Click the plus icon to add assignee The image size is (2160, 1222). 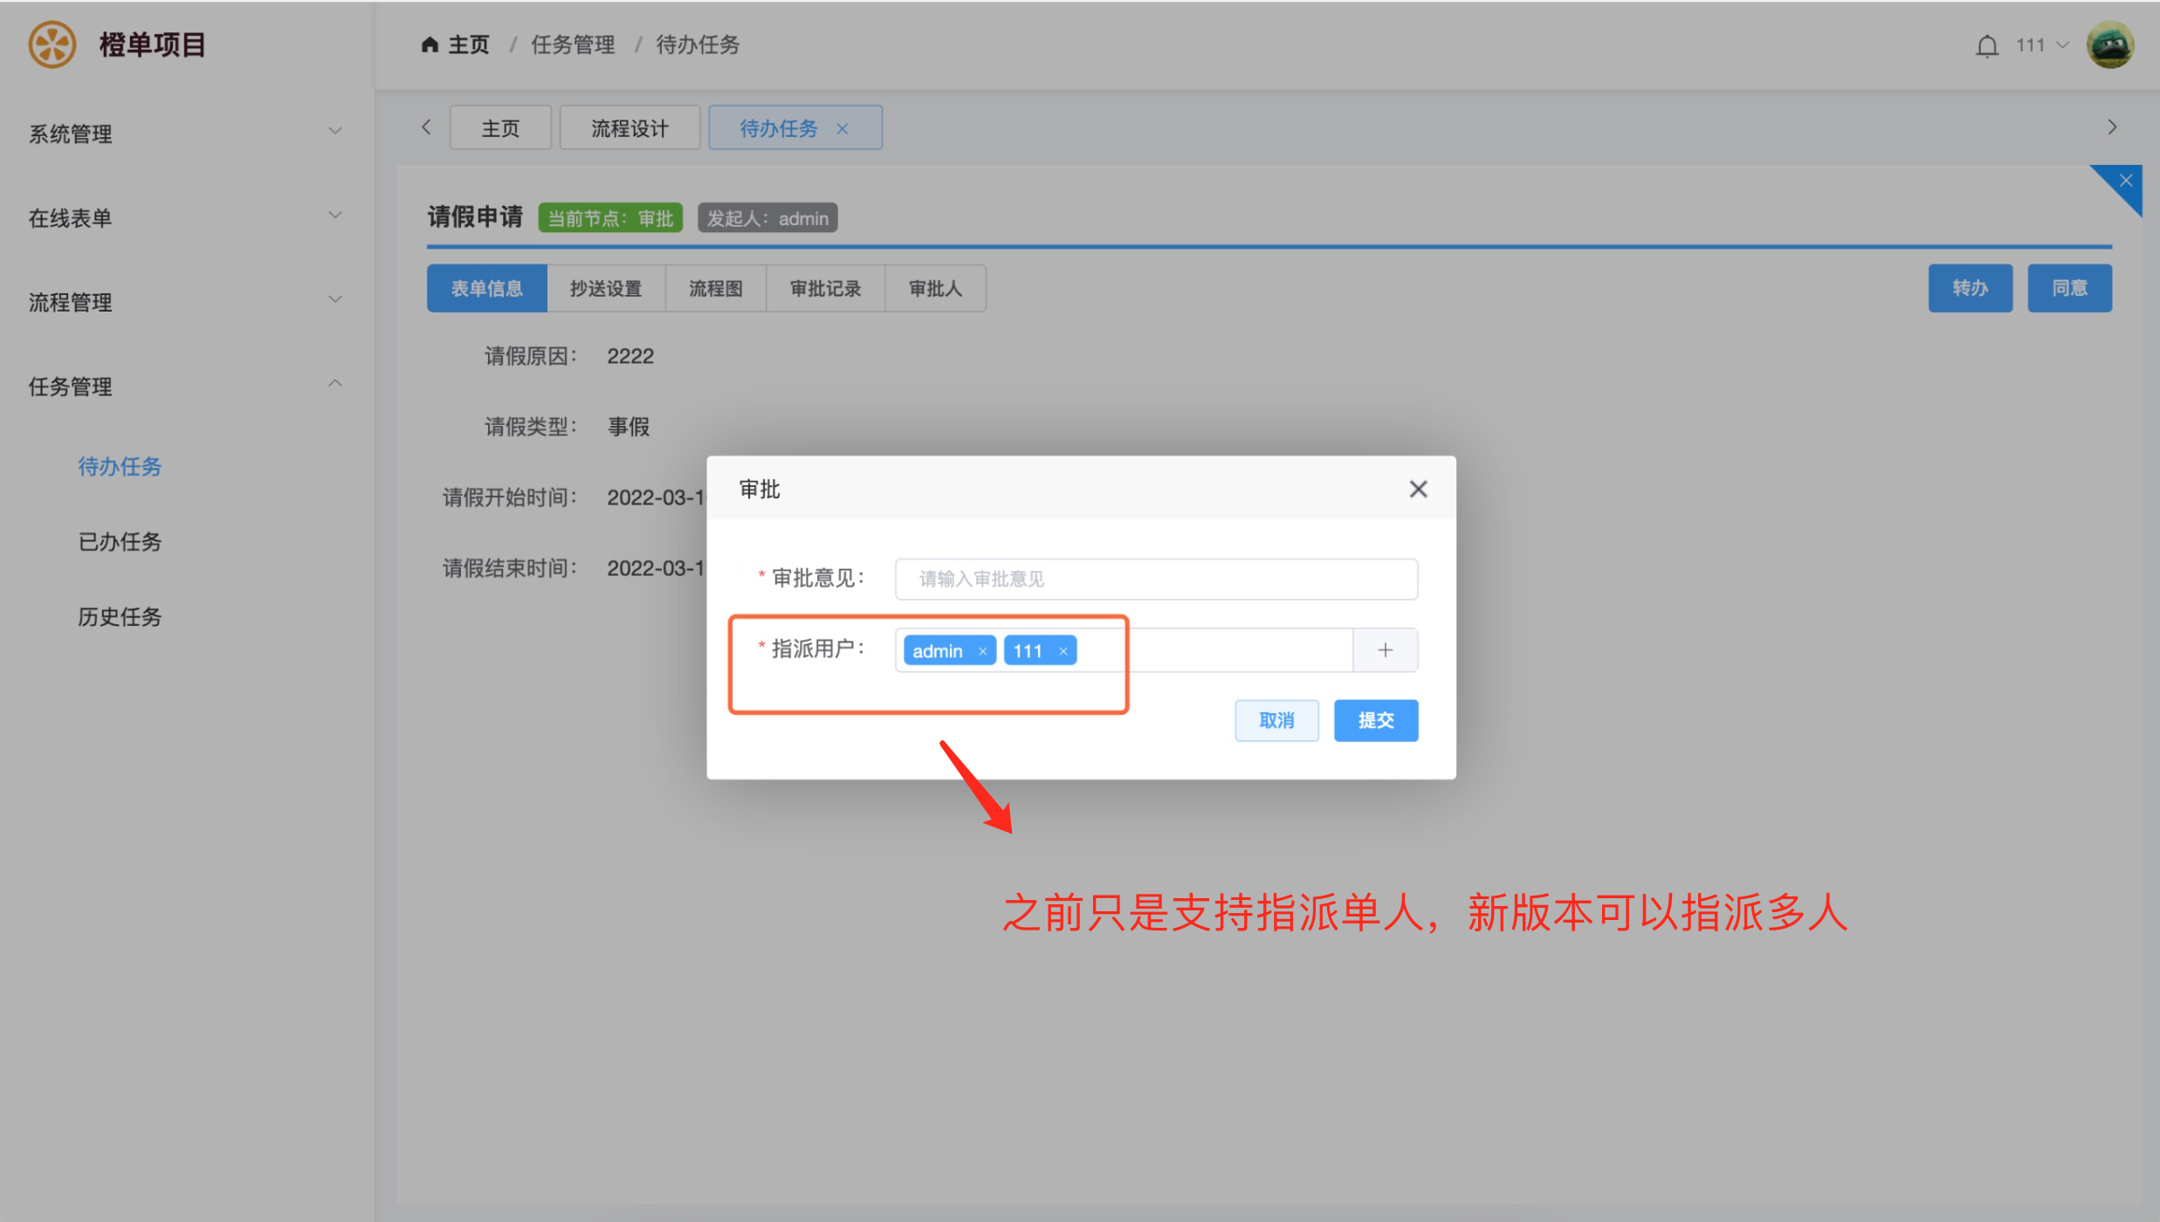(x=1385, y=650)
